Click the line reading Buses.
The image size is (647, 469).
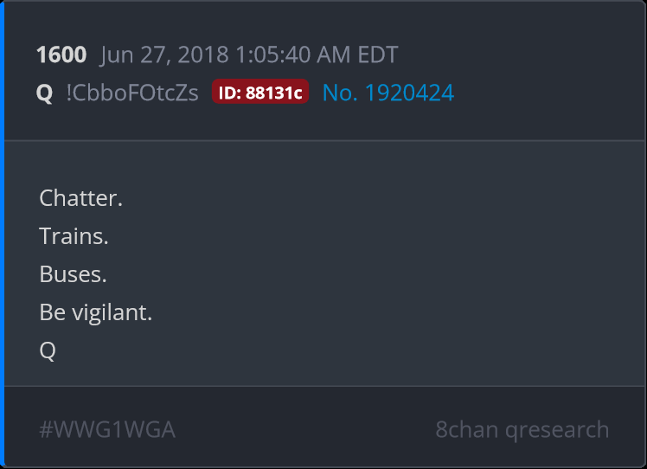coord(73,274)
